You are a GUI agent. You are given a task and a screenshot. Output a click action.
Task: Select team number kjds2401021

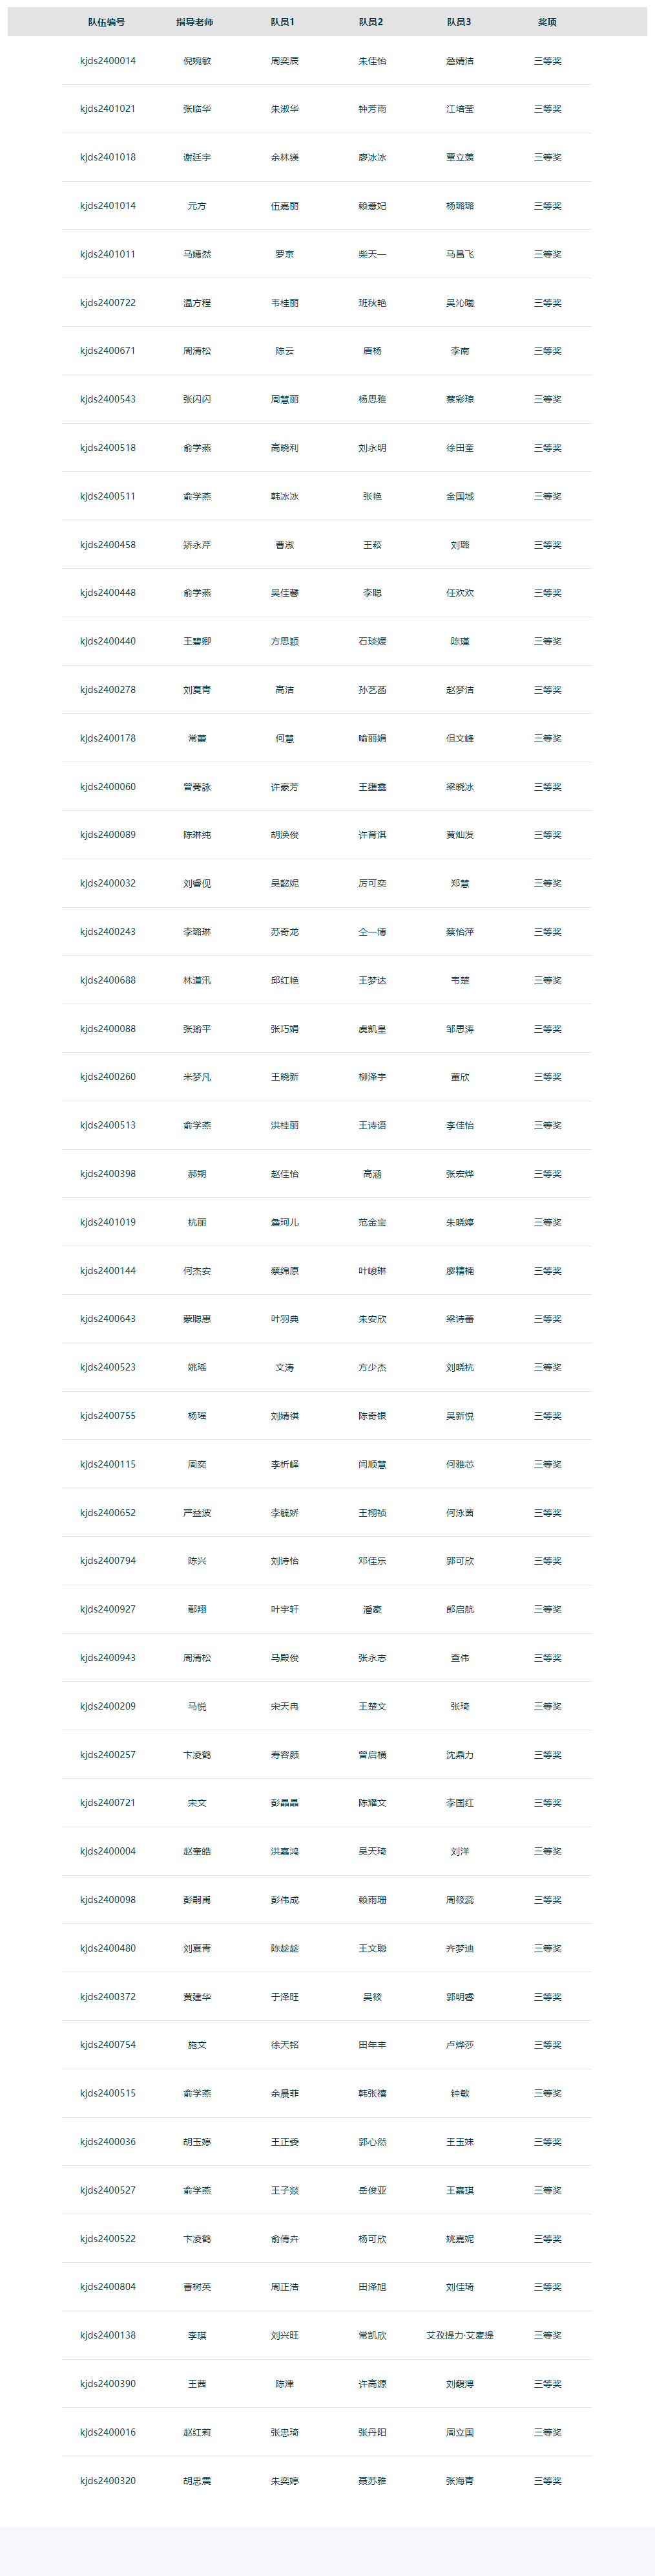pyautogui.click(x=108, y=109)
